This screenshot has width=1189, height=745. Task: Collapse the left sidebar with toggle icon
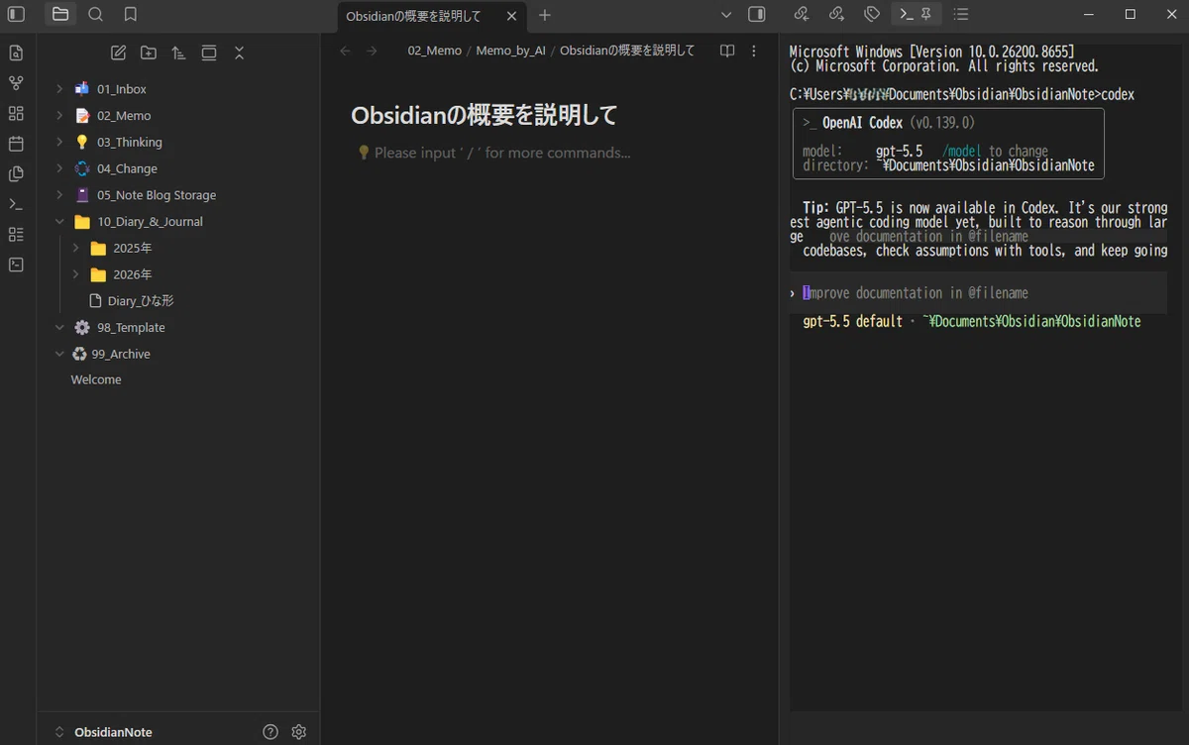[x=16, y=15]
